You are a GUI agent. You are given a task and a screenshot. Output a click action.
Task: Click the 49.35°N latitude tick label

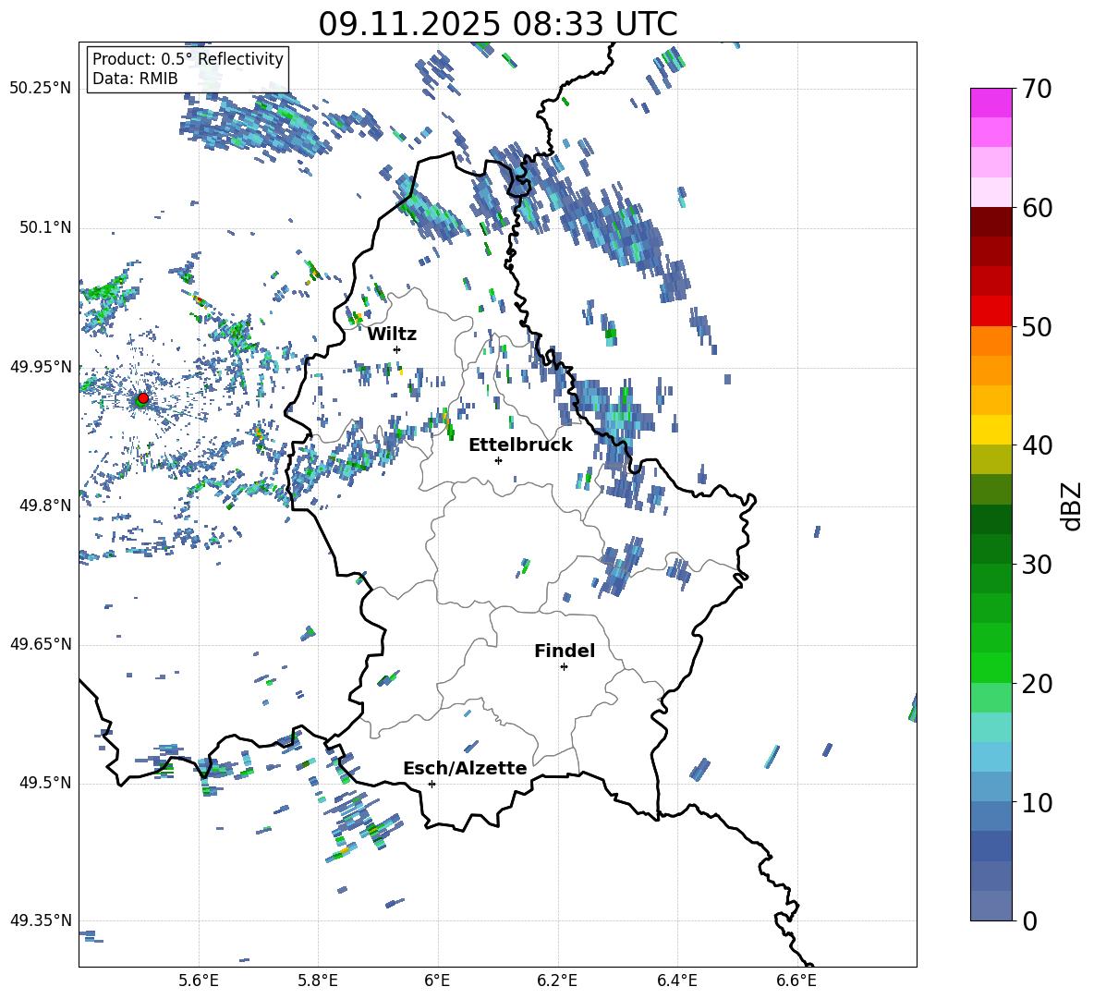click(x=40, y=921)
